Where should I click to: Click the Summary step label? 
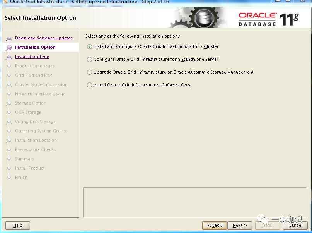coord(24,159)
